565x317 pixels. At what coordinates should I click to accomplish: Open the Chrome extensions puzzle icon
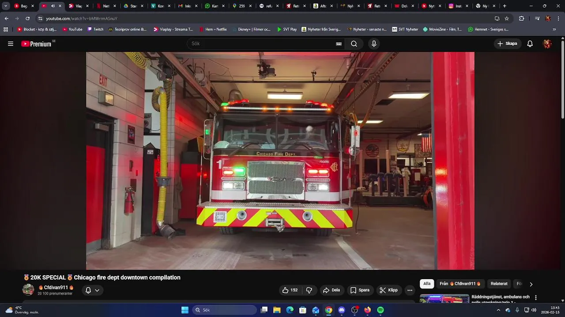coord(522,18)
